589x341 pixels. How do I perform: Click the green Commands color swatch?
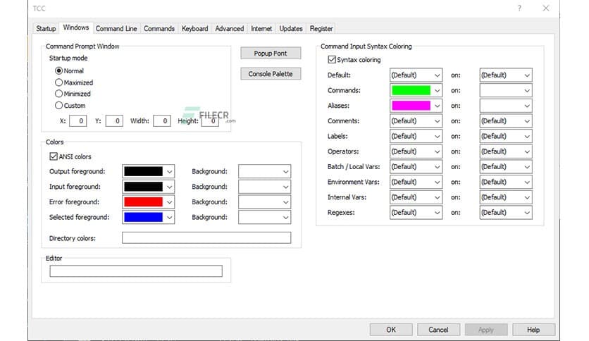coord(411,90)
